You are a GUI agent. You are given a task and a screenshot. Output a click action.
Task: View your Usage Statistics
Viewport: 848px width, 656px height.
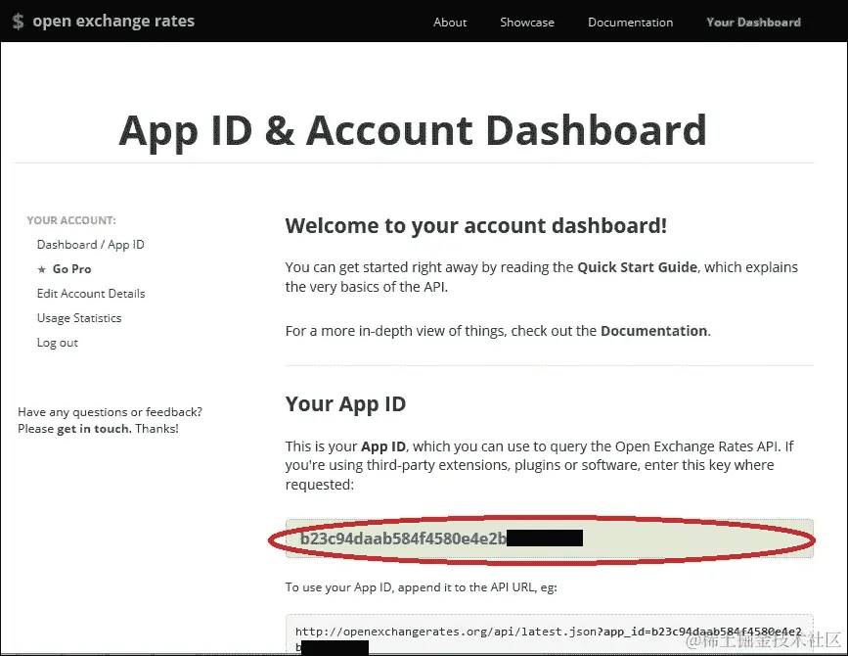pos(79,317)
